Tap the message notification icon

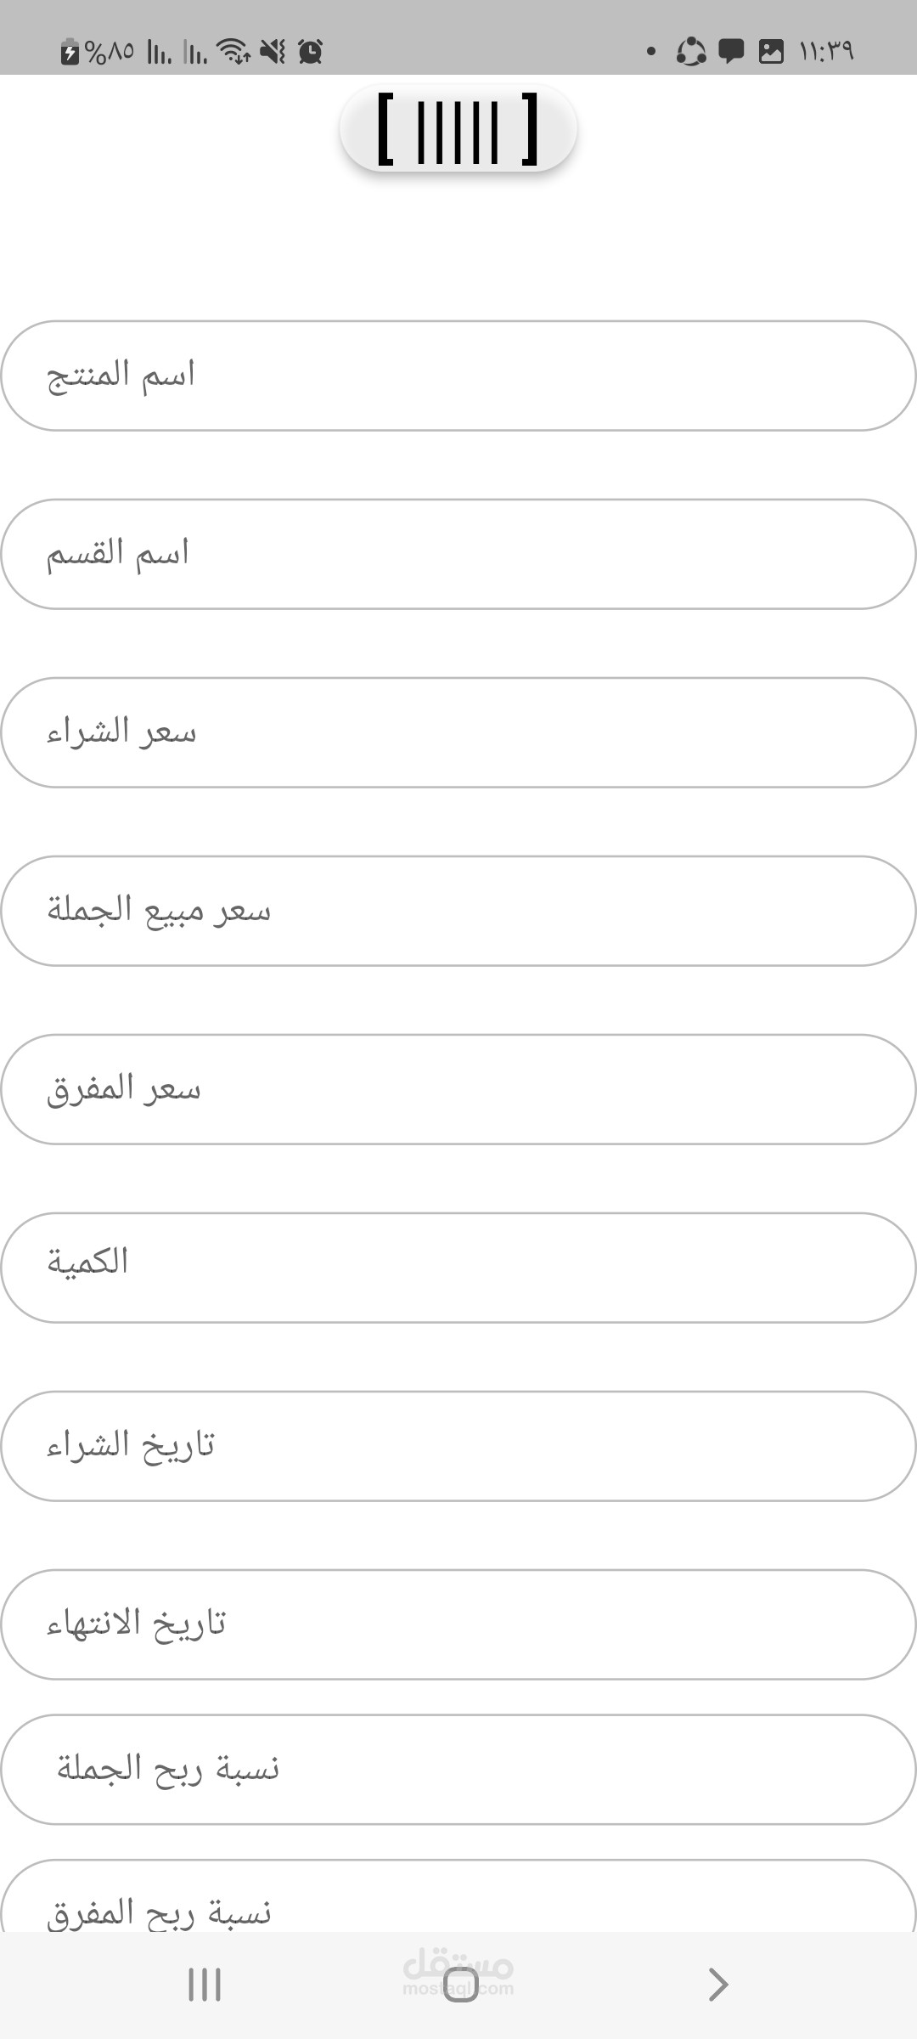(731, 52)
